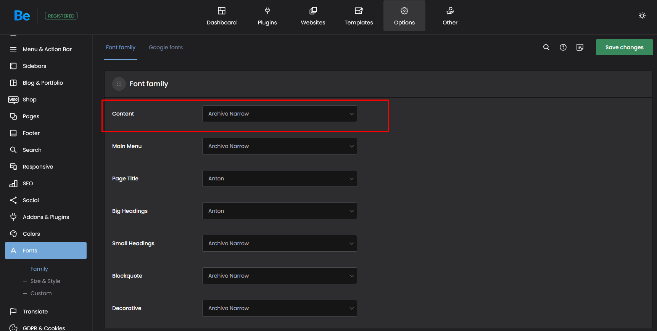Click the search magnifier icon in toolbar
Viewport: 657px width, 331px height.
[x=546, y=47]
